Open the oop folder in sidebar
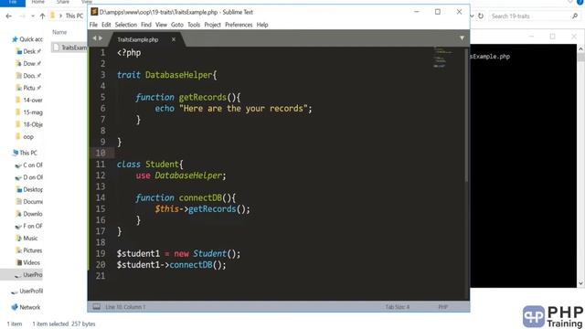The width and height of the screenshot is (585, 329). 25,137
